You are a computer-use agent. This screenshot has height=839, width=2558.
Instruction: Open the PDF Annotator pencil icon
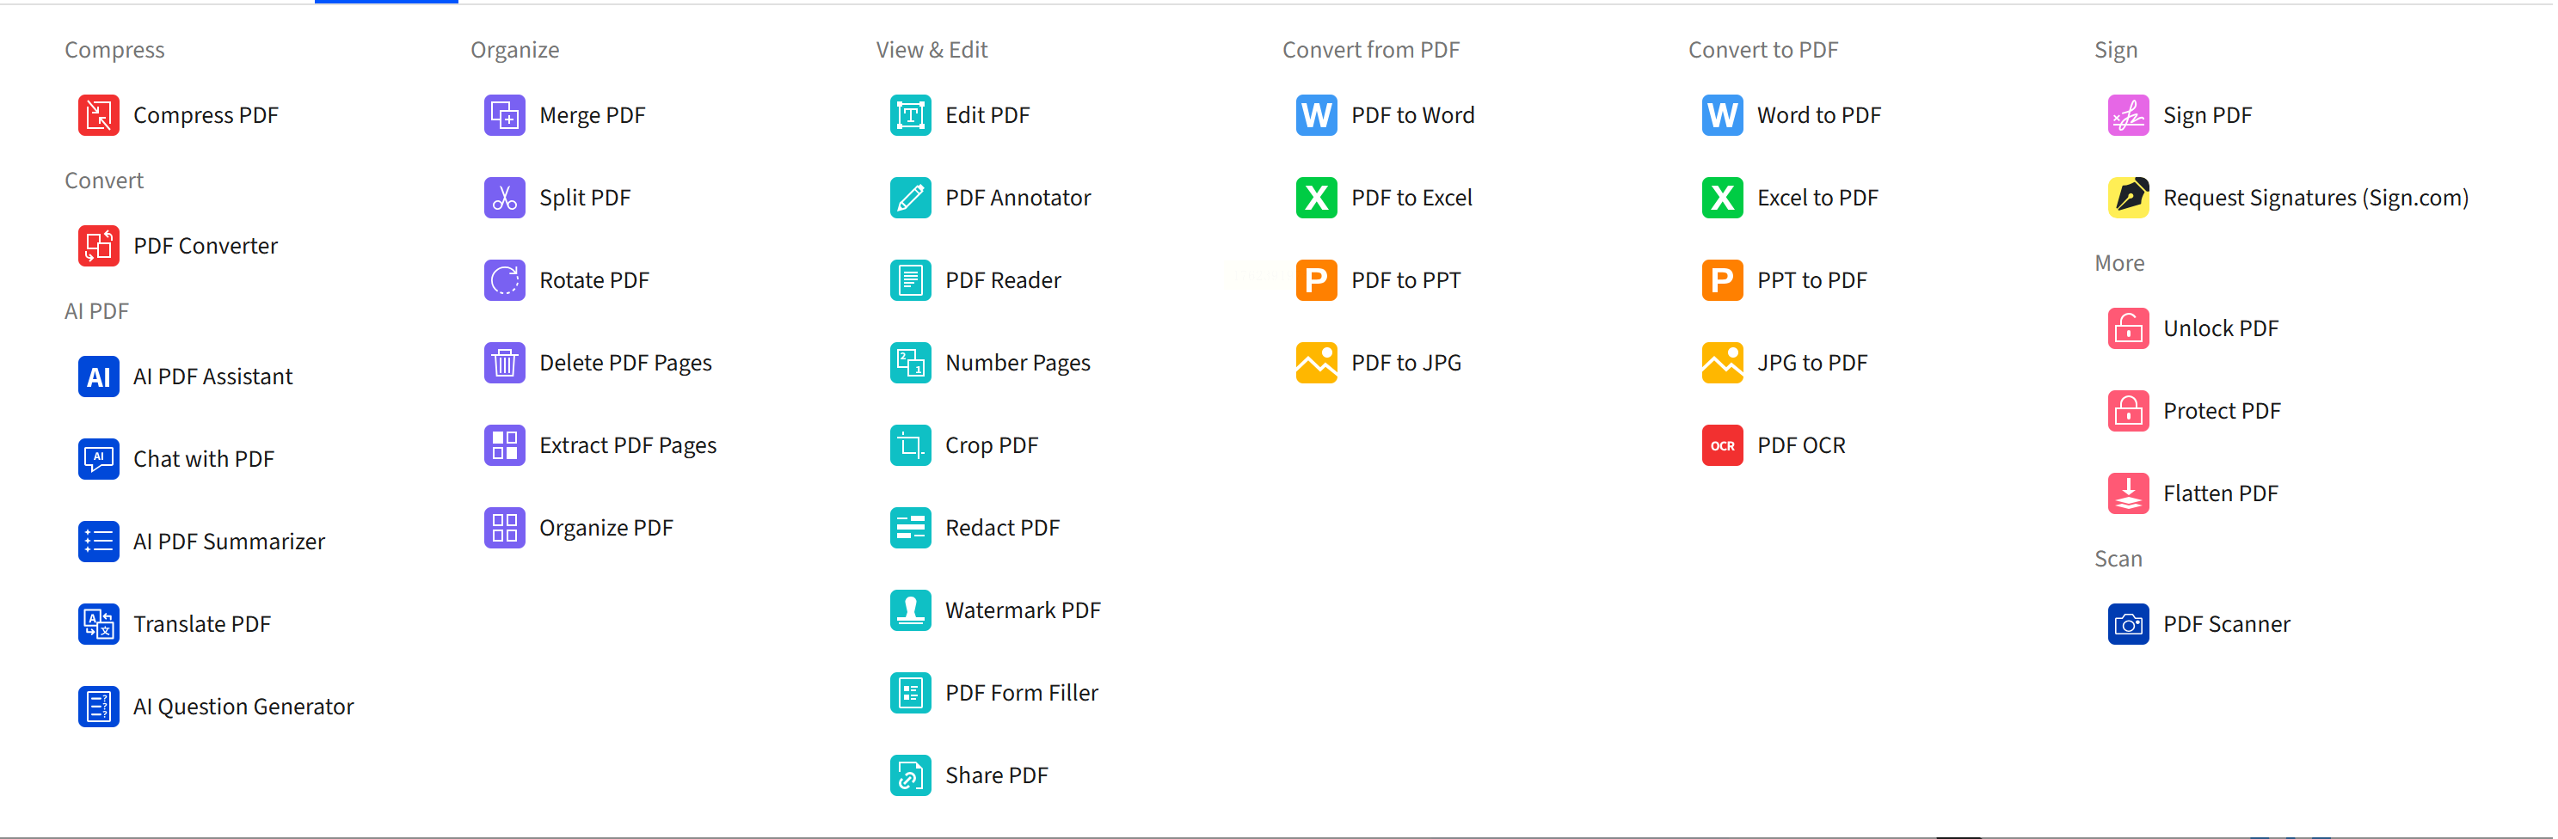click(x=910, y=198)
